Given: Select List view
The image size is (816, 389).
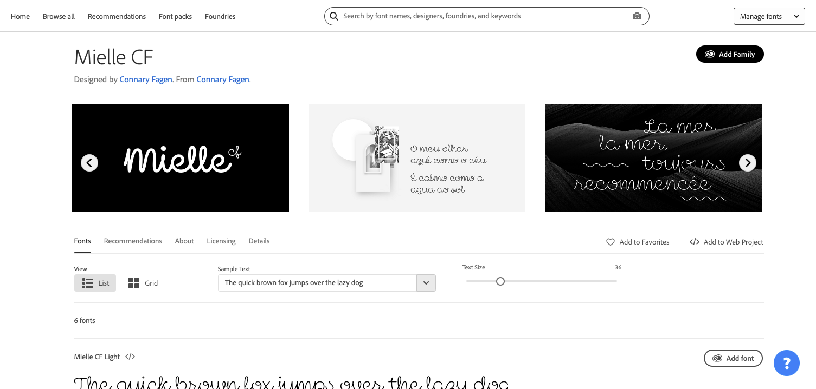Looking at the screenshot, I should click(x=95, y=283).
